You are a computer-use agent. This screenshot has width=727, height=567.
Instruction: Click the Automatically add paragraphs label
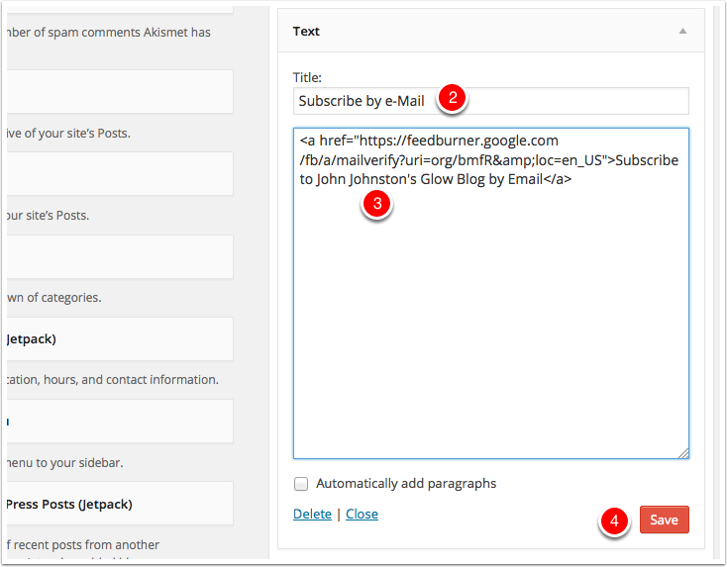point(405,484)
